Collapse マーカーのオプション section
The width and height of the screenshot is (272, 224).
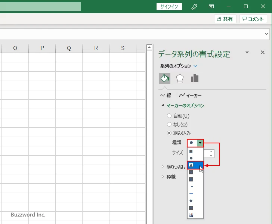pyautogui.click(x=163, y=105)
